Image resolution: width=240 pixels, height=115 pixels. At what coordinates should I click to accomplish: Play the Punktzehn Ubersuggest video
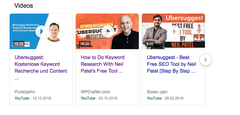click(x=42, y=32)
